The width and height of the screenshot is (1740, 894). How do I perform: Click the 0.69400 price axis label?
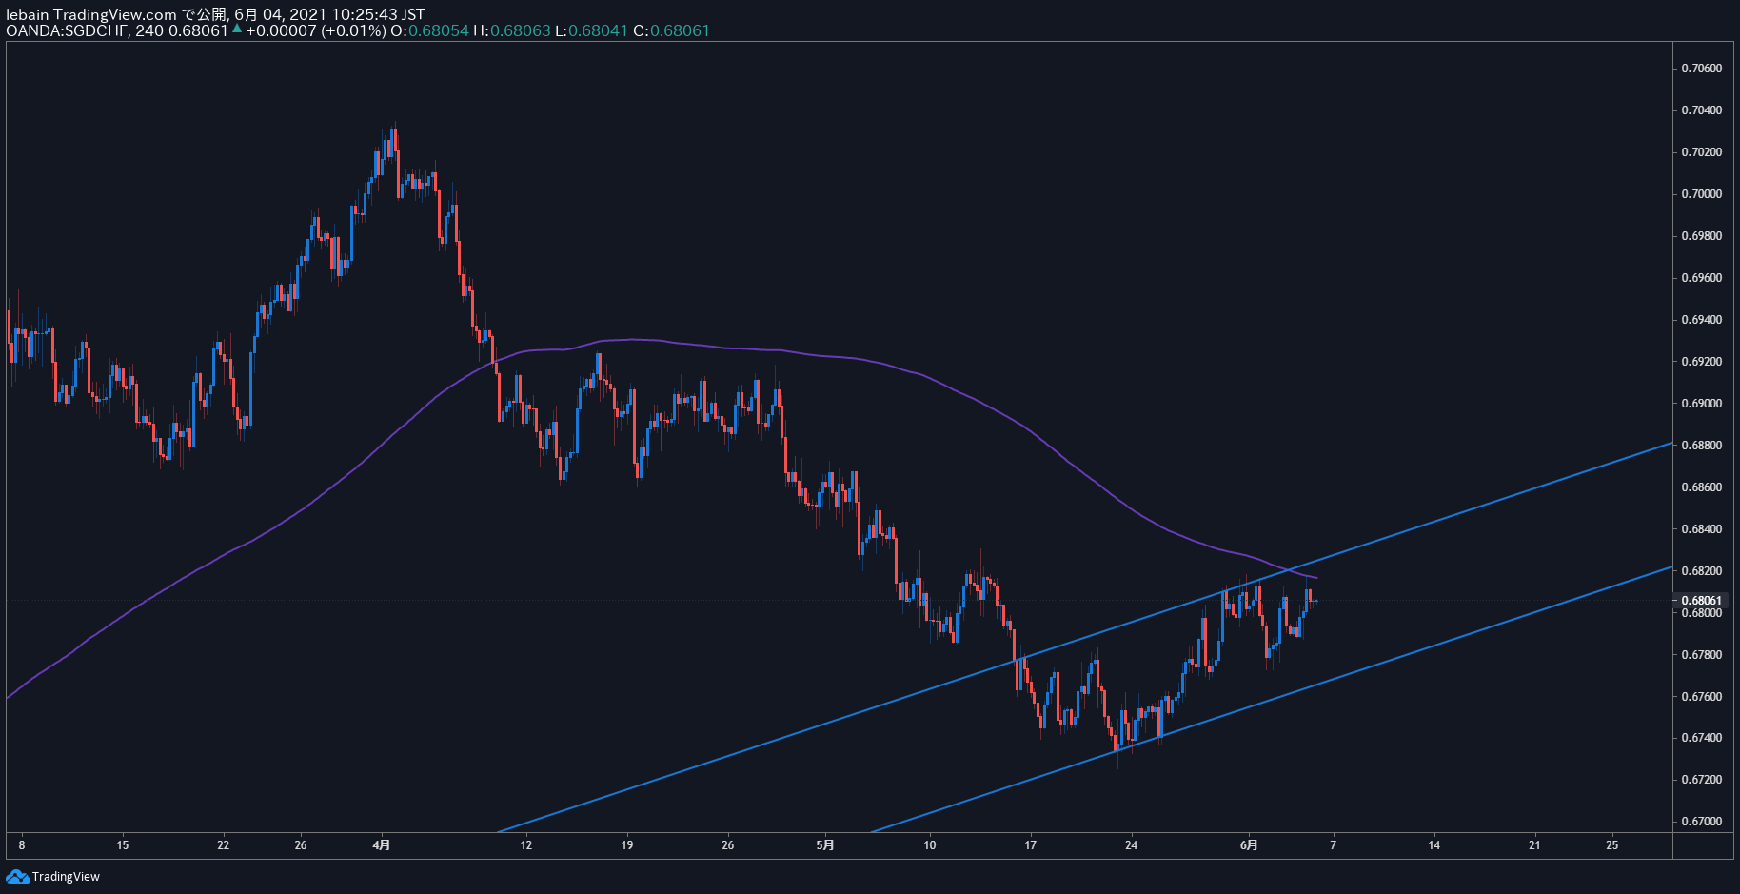[x=1701, y=320]
